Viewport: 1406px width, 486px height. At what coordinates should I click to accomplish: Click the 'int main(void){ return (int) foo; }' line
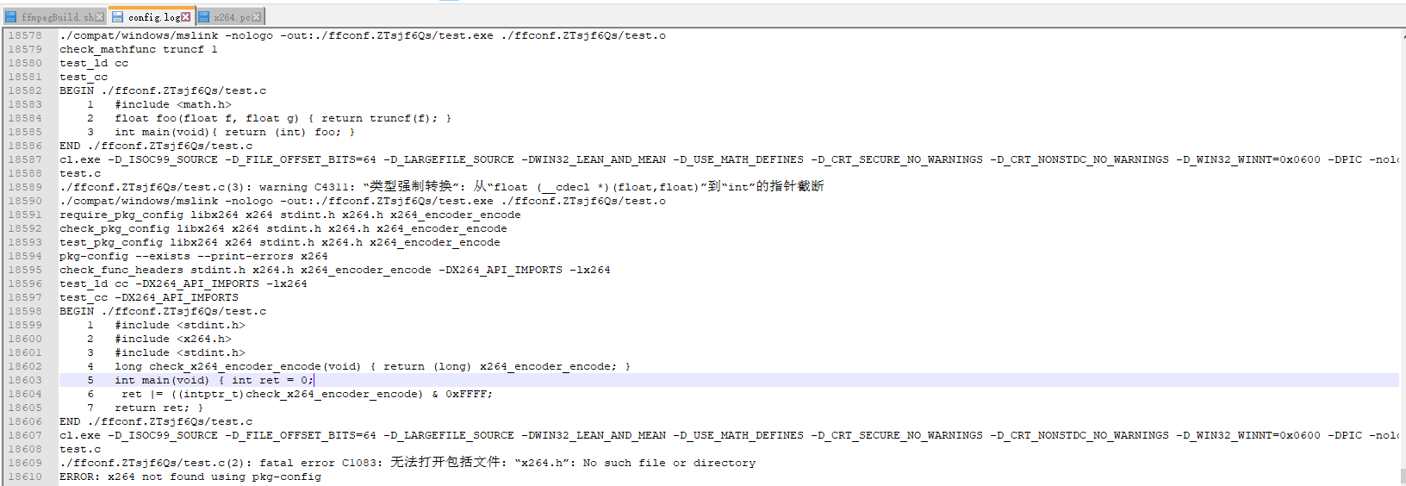234,132
